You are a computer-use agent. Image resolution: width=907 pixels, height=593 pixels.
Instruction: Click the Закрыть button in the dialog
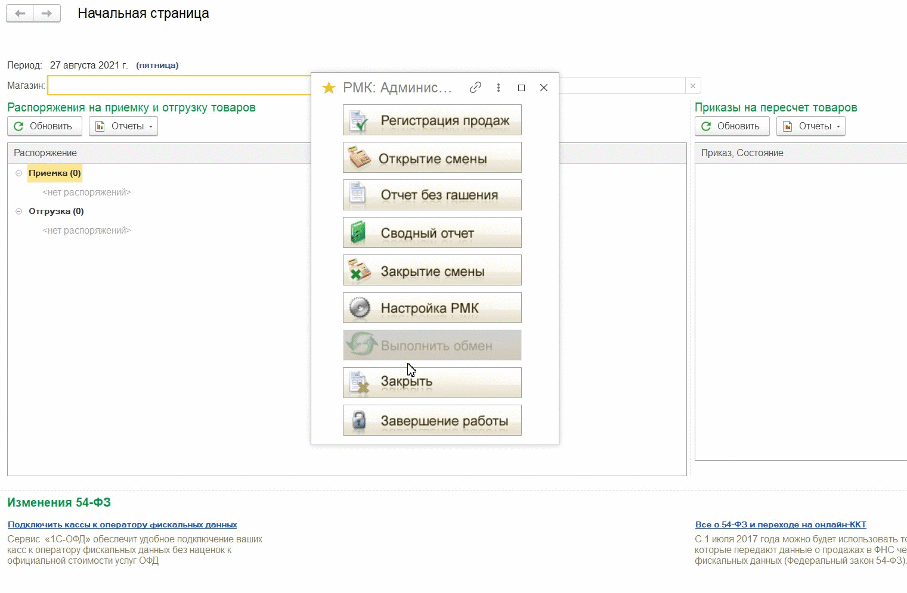(432, 383)
